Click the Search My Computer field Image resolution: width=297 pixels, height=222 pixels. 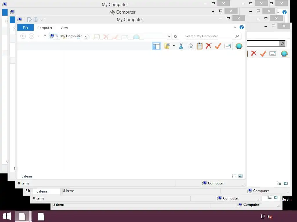212,36
